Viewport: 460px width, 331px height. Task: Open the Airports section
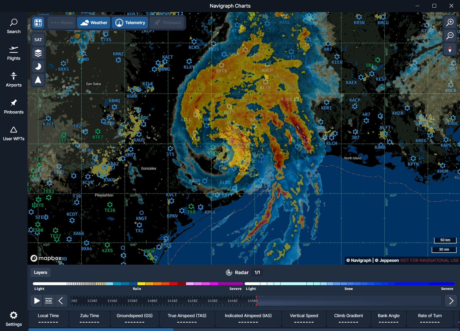14,80
